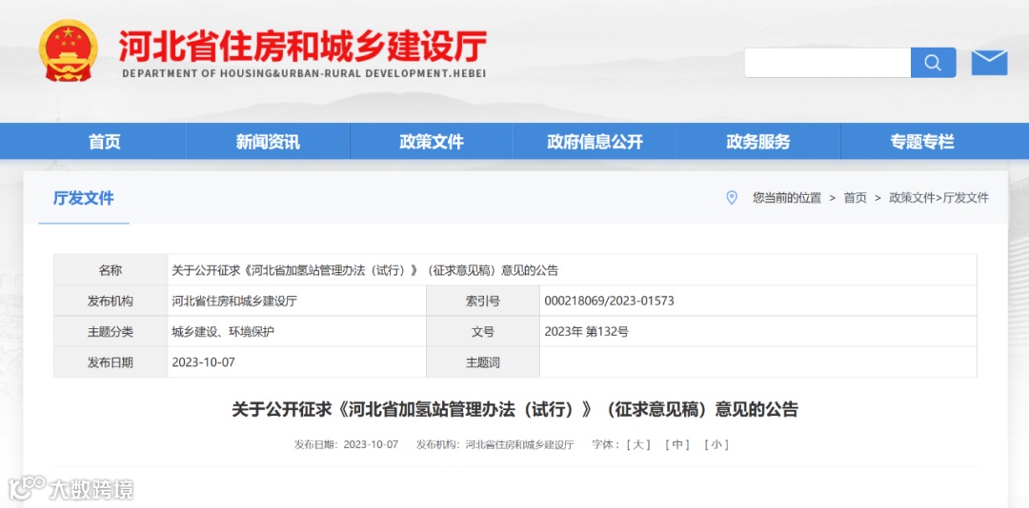Click 厅发文件 at the breadcrumb end
This screenshot has width=1029, height=508.
tap(966, 198)
